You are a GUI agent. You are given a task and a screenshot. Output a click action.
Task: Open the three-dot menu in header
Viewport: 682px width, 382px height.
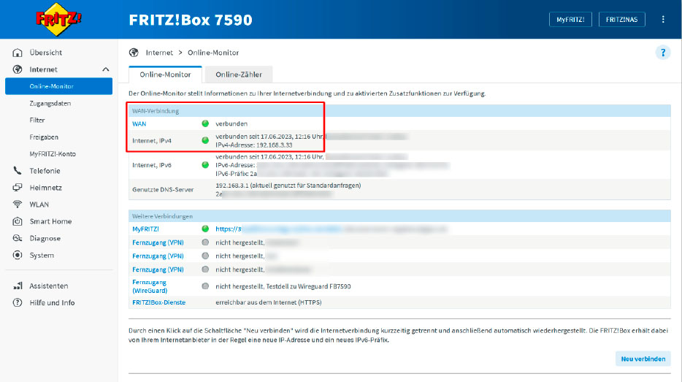[x=663, y=20]
